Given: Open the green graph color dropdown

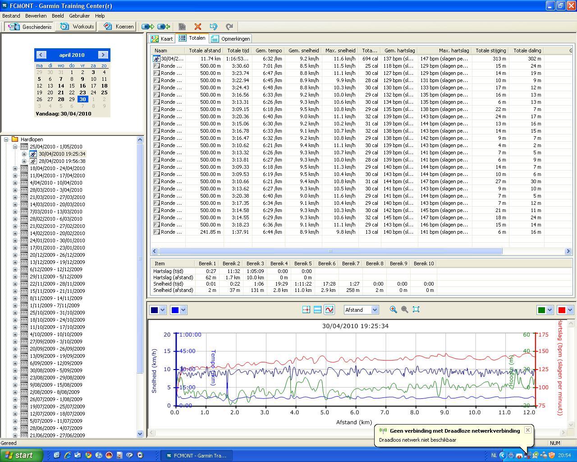Looking at the screenshot, I should [x=550, y=310].
